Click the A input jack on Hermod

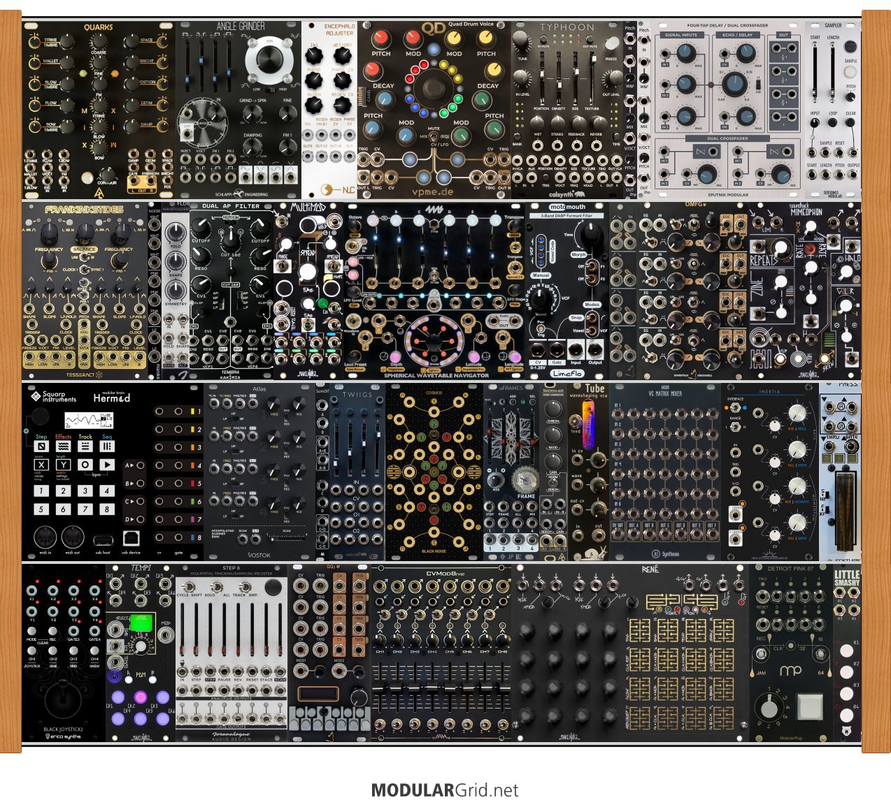coord(140,465)
